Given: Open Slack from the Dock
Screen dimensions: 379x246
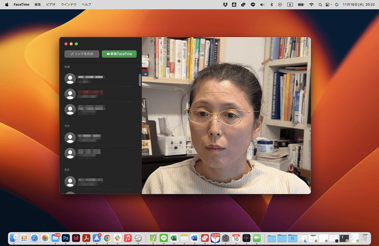Looking at the screenshot, I should tap(117, 238).
